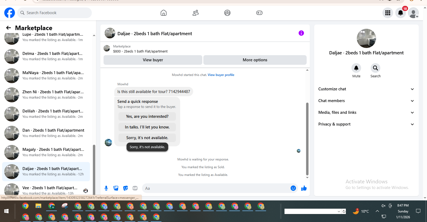427x222 pixels.
Task: Open the emoji picker in message box
Action: [293, 188]
